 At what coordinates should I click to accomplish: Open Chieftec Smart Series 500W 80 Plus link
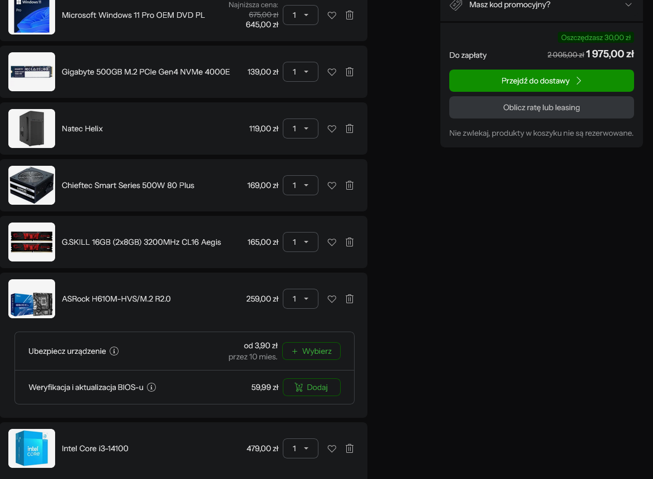(128, 186)
